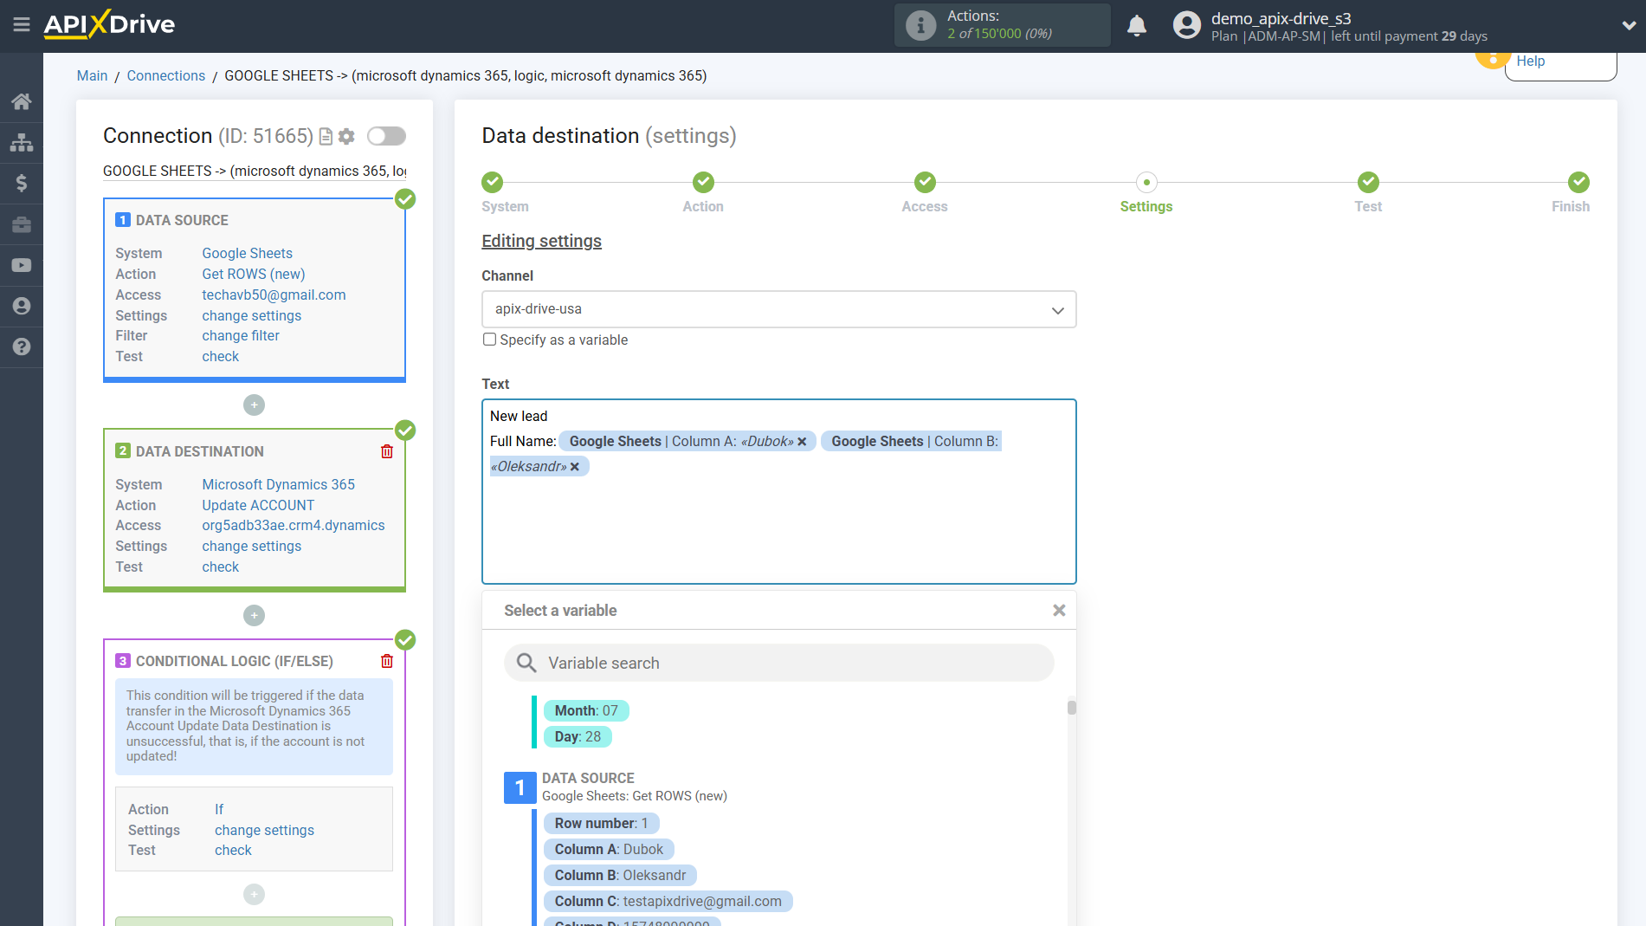
Task: Open the briefcase sidebar icon
Action: 22,224
